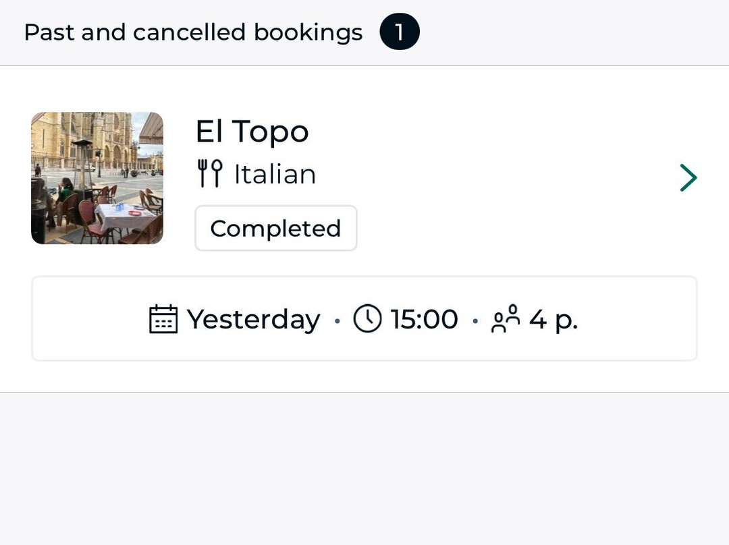Click the empty header space right of the badge
Image resolution: width=729 pixels, height=545 pixels.
tap(574, 32)
